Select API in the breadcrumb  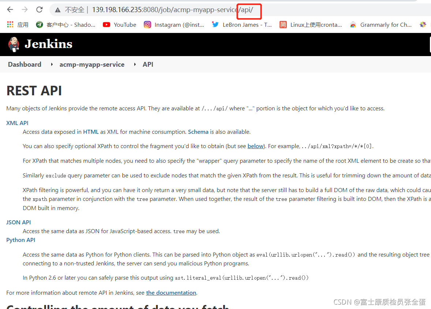coord(148,64)
